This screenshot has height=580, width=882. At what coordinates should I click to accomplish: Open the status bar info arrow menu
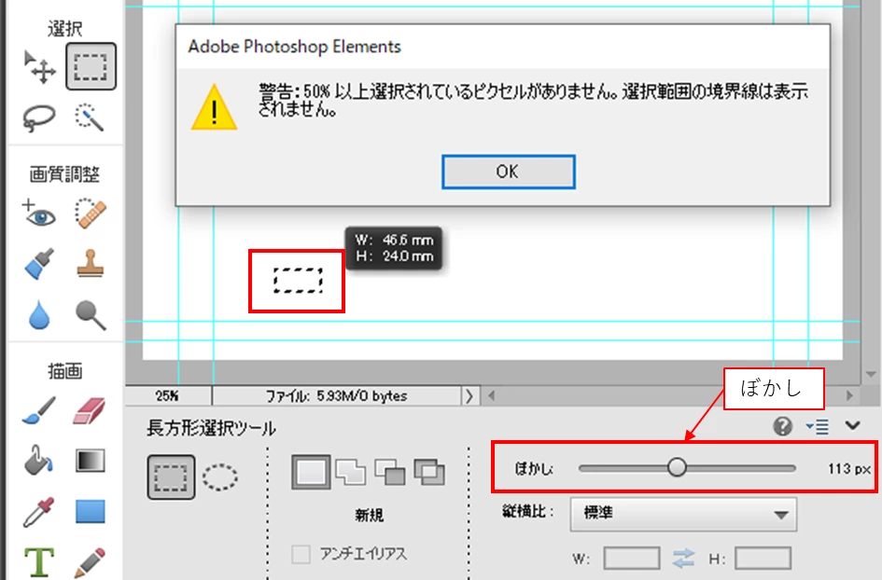tap(469, 395)
